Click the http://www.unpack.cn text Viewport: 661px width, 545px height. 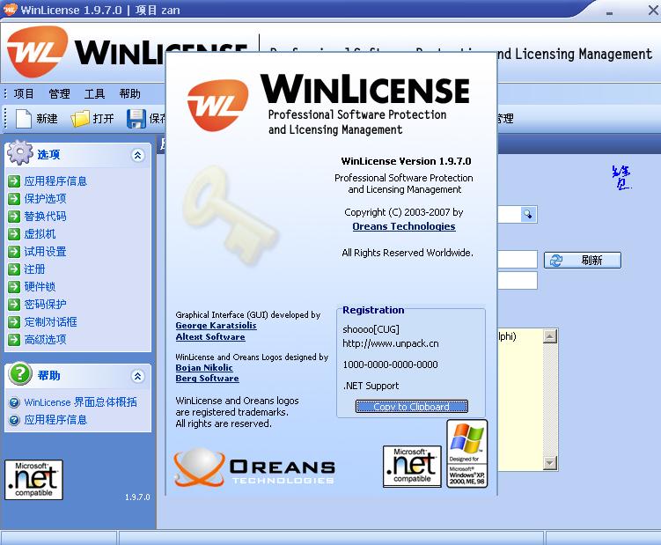(391, 343)
